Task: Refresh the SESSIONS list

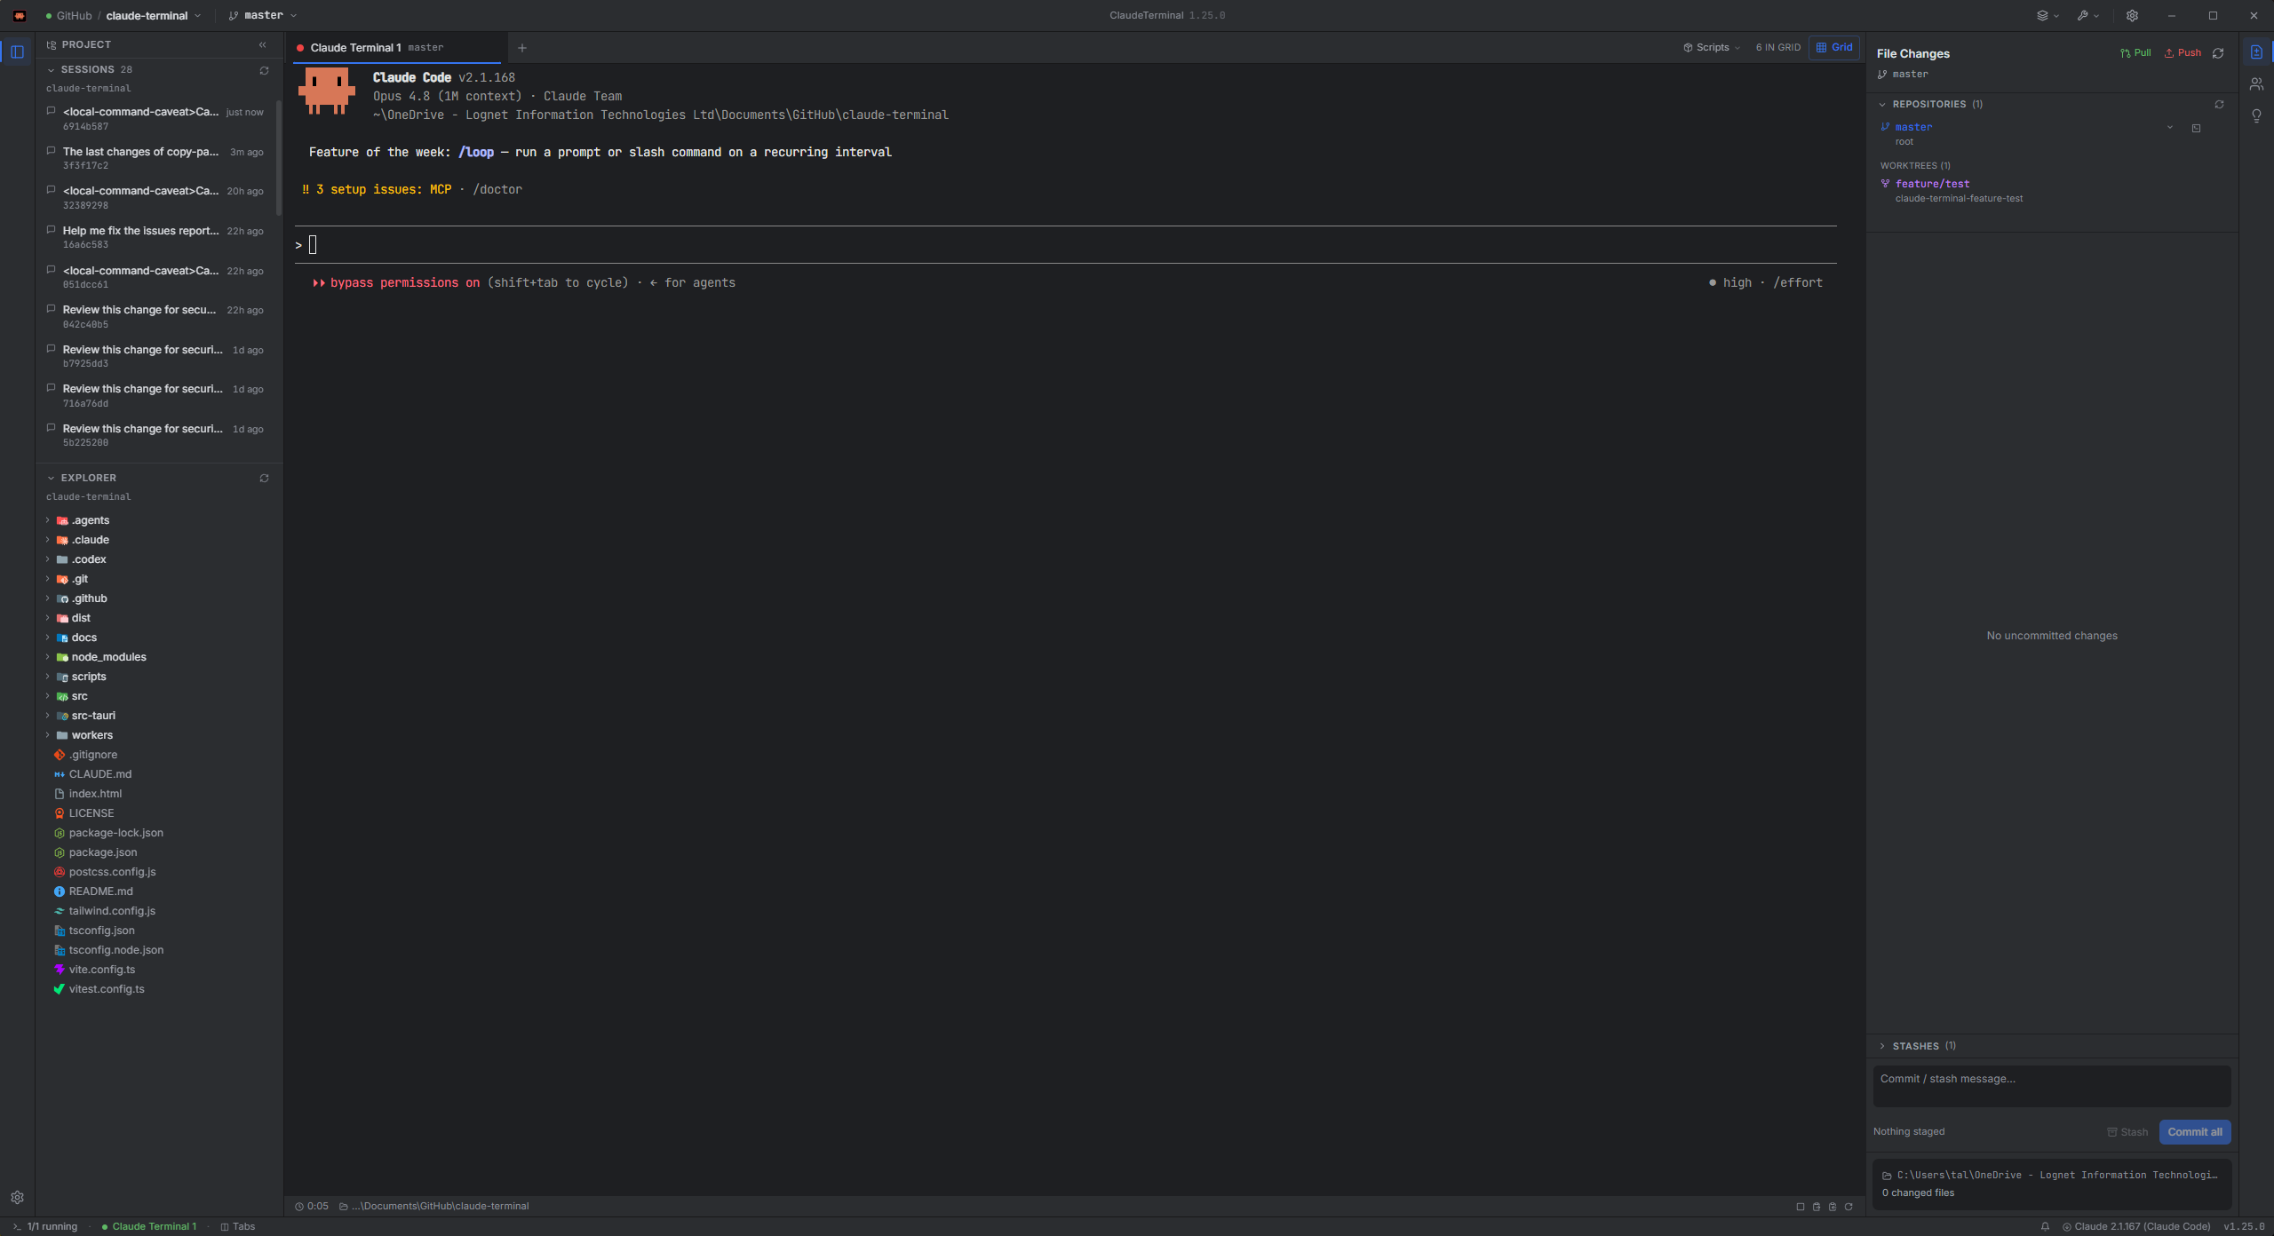Action: pyautogui.click(x=264, y=70)
